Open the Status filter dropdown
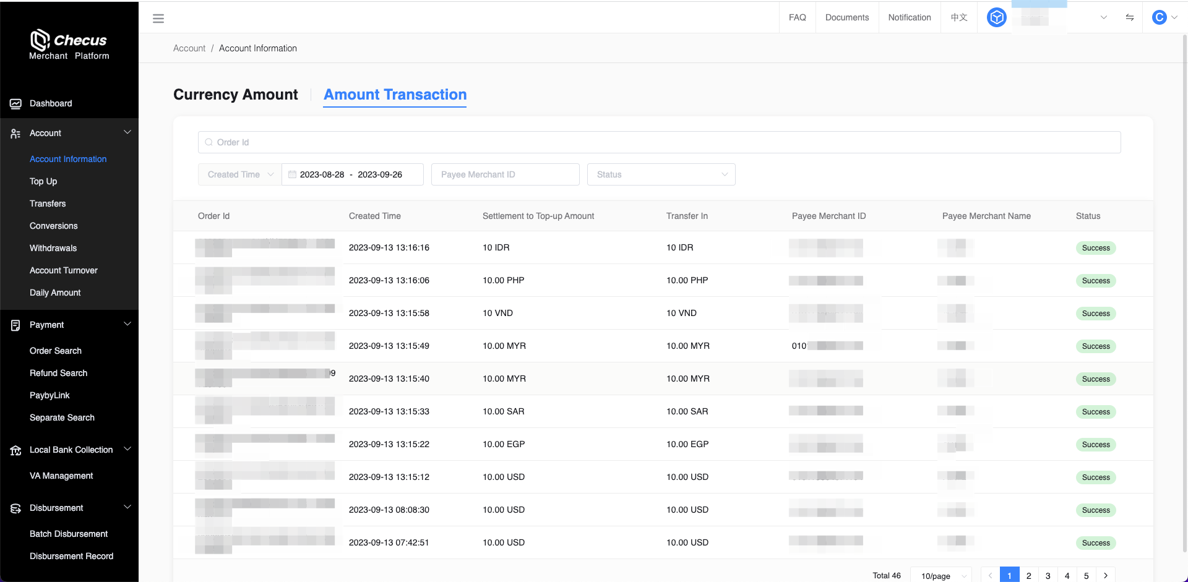 661,174
